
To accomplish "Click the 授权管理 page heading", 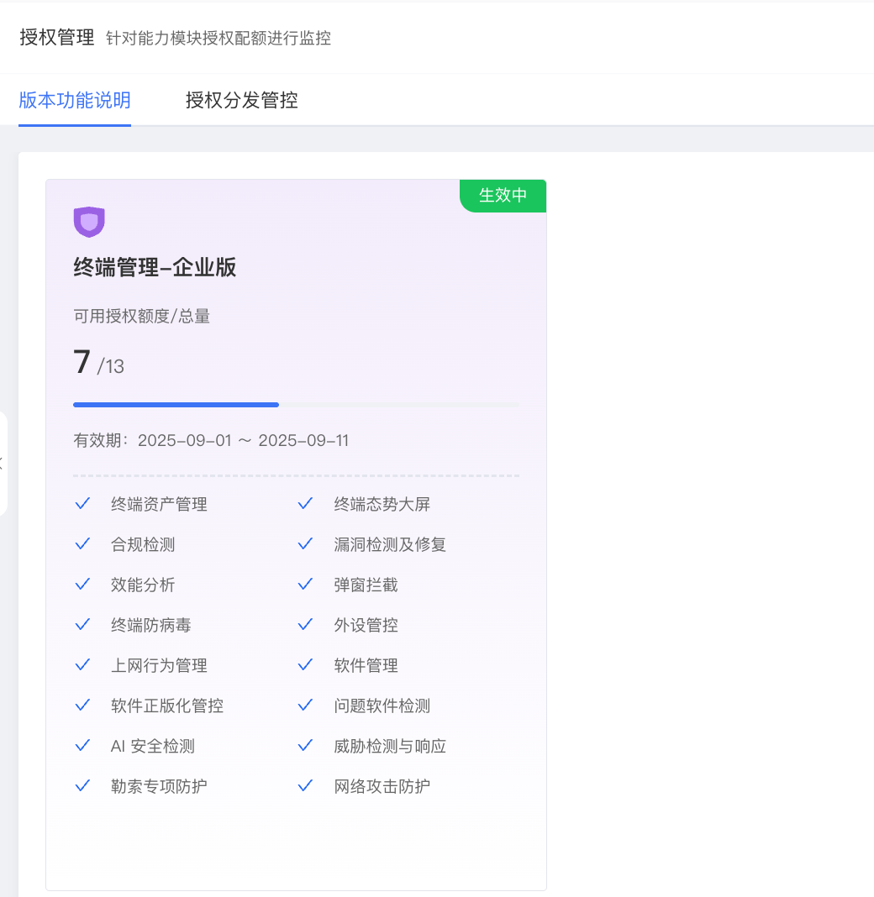I will [x=56, y=38].
